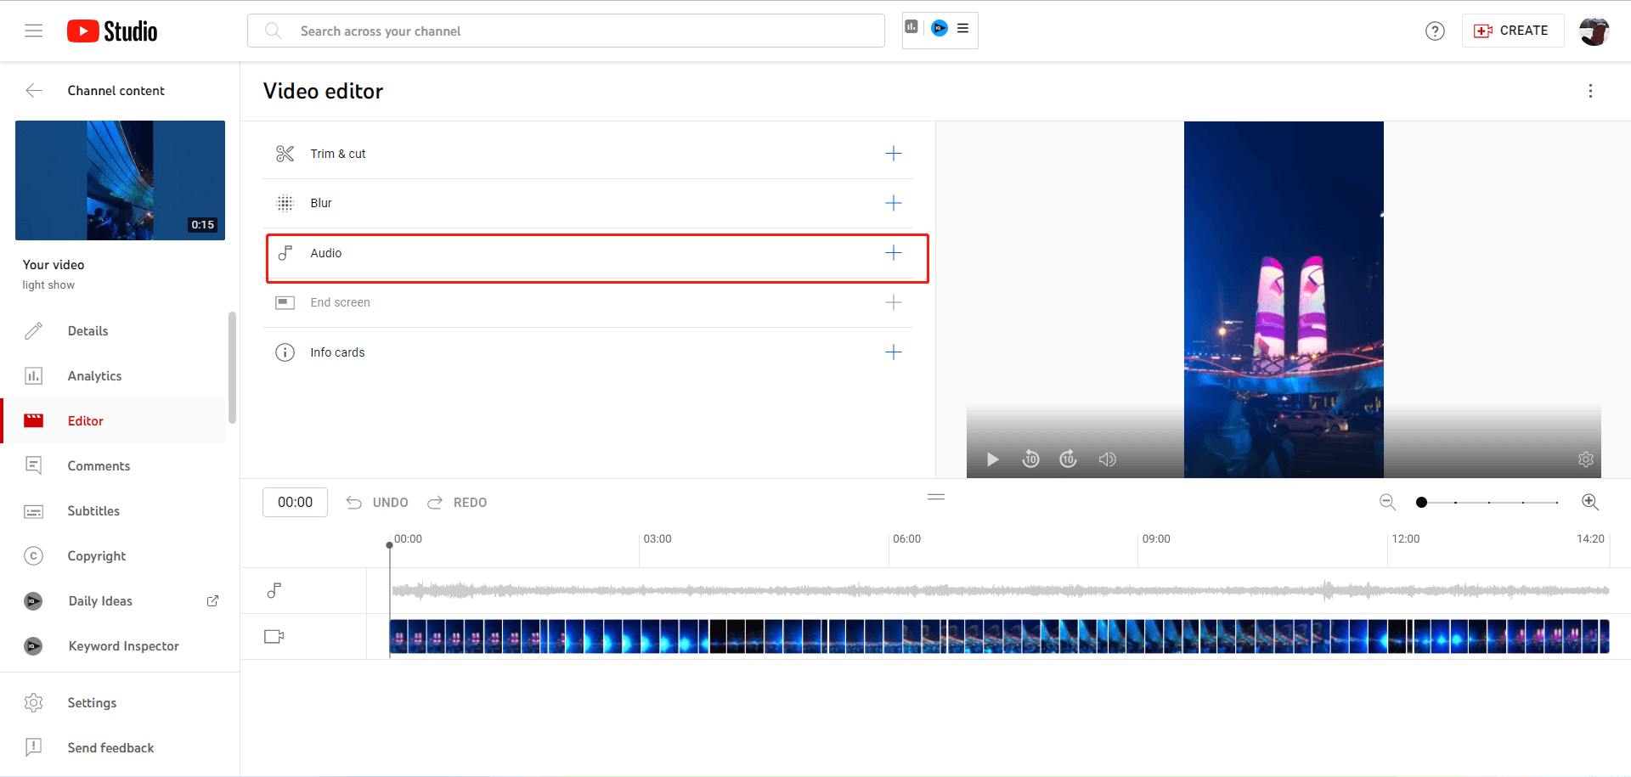The width and height of the screenshot is (1631, 777).
Task: Click the Trim & cut row label
Action: coord(338,154)
